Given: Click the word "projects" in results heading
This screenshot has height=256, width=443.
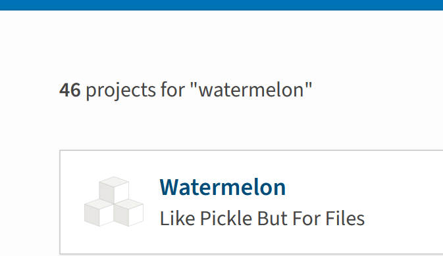Looking at the screenshot, I should (x=120, y=91).
